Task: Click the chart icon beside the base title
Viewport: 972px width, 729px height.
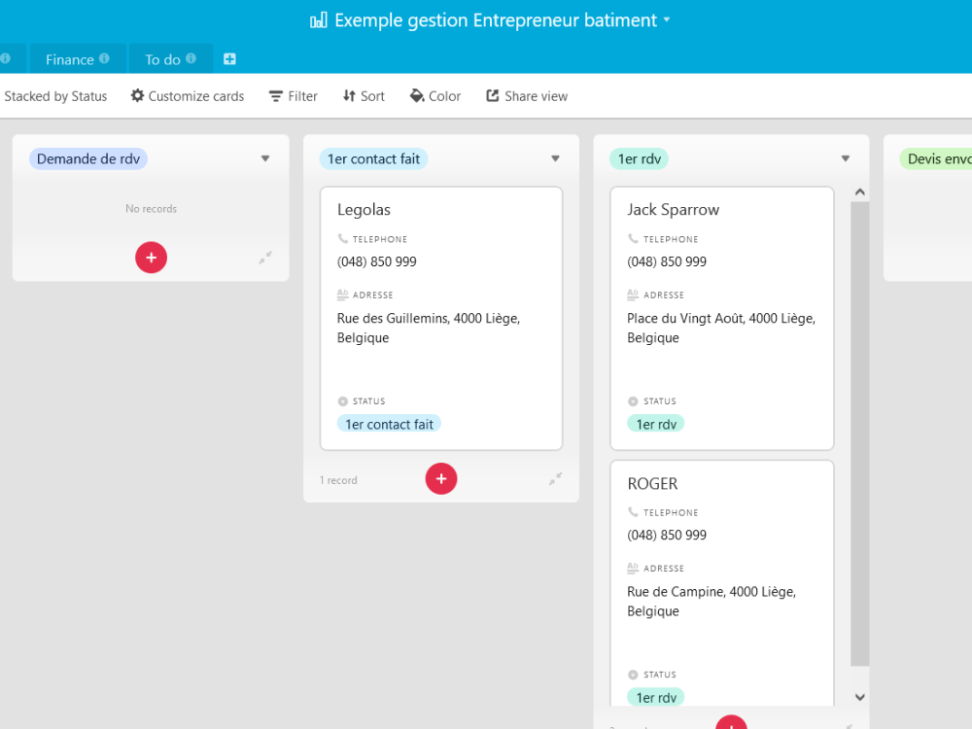Action: click(318, 19)
